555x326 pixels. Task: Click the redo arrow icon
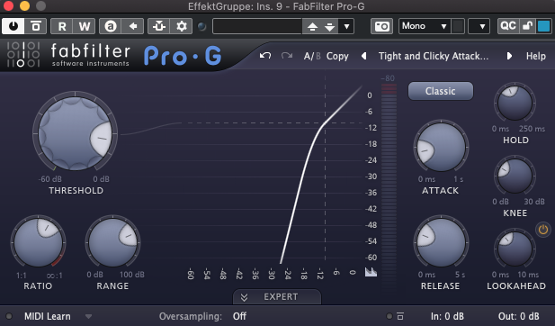click(287, 56)
